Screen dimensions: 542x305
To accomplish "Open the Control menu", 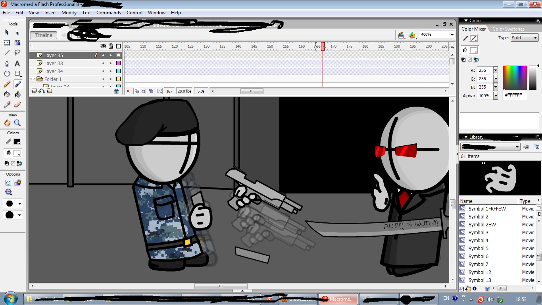I will (x=135, y=13).
